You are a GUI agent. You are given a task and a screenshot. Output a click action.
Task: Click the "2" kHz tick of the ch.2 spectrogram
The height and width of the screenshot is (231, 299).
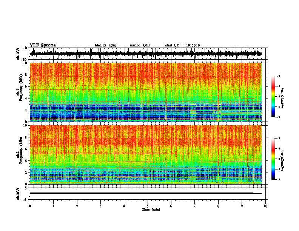26,172
